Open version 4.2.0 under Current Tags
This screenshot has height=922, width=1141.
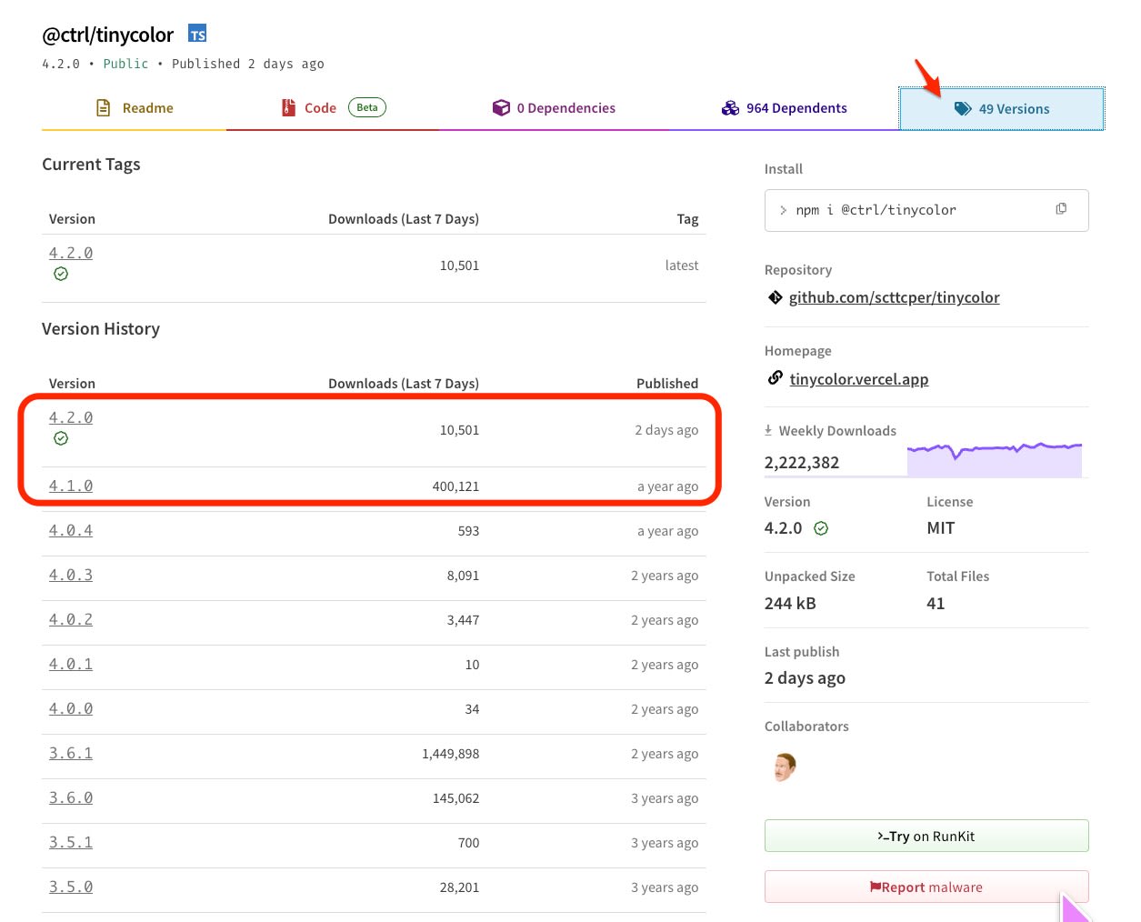coord(71,253)
